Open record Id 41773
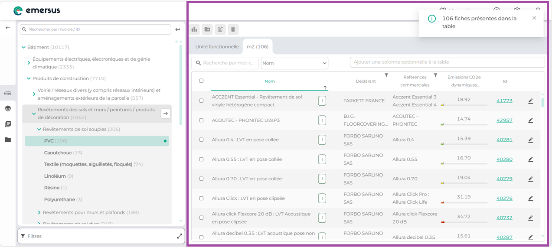The image size is (552, 247). 504,101
